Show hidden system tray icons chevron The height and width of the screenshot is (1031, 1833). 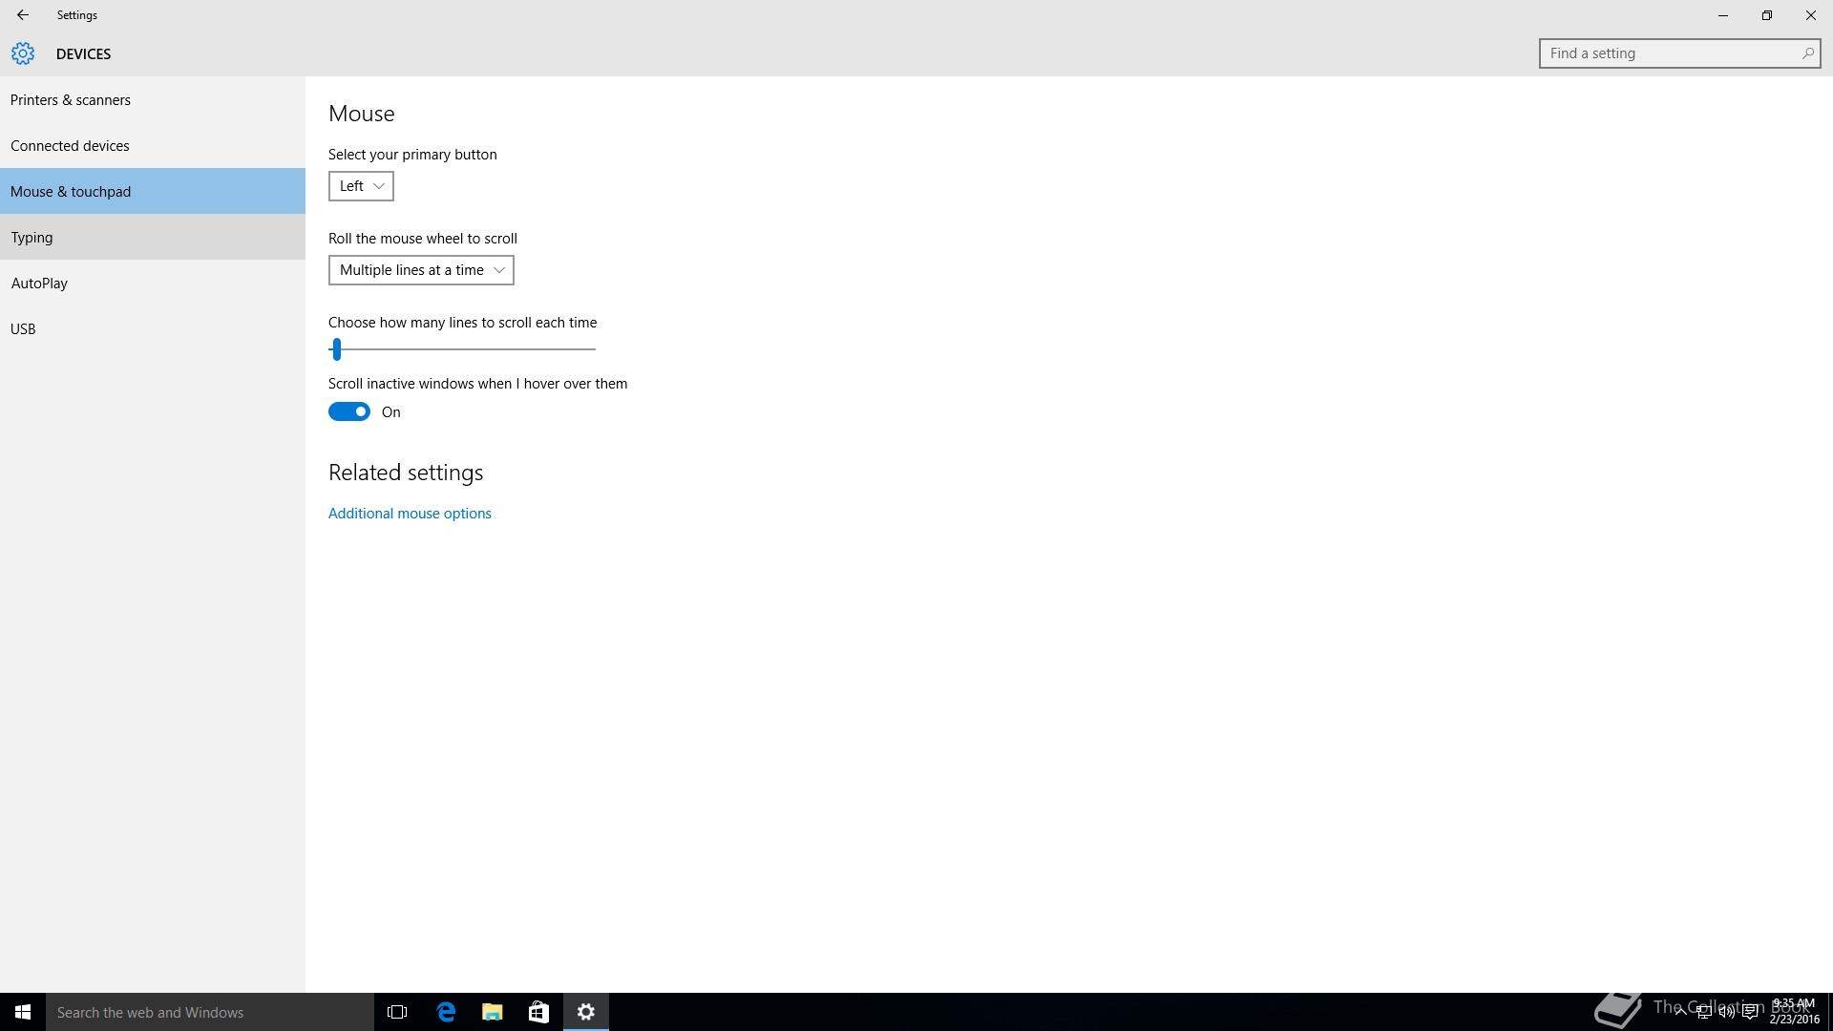coord(1680,1013)
